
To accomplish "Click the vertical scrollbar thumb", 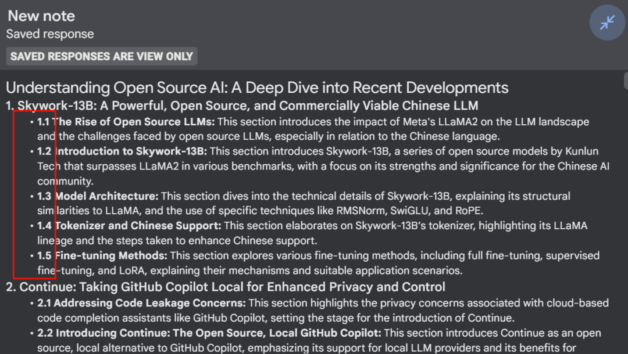I will 626,81.
